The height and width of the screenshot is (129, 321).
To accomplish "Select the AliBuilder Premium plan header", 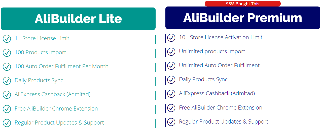I will point(243,18).
